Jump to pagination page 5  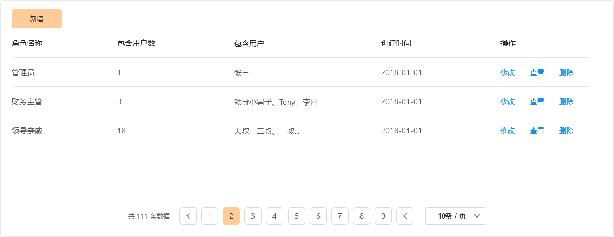click(297, 216)
